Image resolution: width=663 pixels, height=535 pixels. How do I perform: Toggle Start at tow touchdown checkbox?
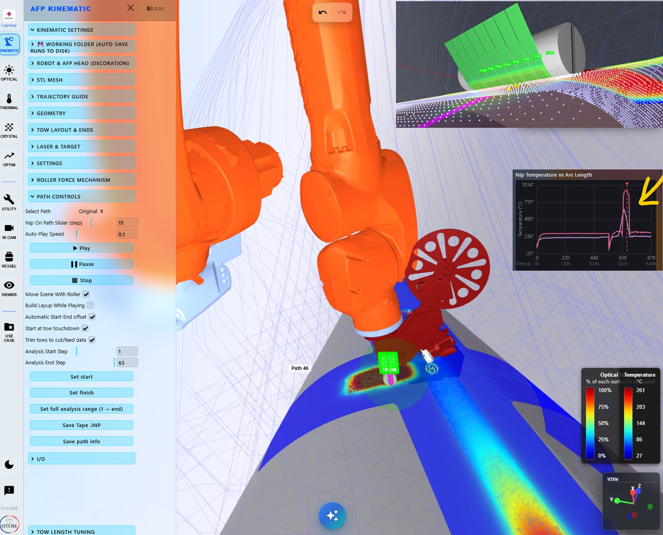point(85,329)
